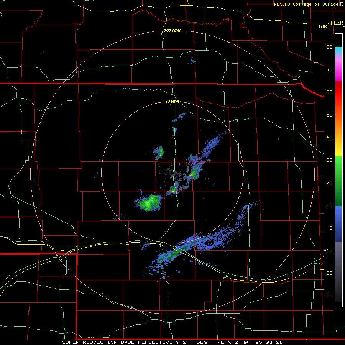
Task: Click the 50 NMI range ring label
Action: pyautogui.click(x=172, y=101)
